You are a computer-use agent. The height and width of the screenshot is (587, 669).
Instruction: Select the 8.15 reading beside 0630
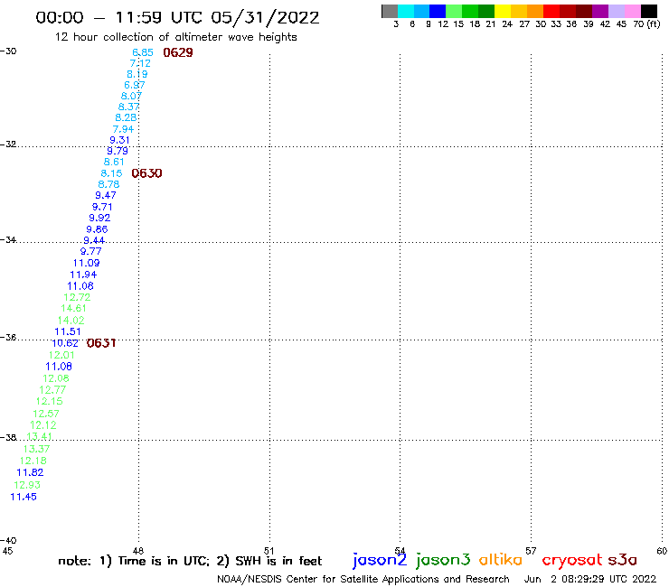pos(111,173)
